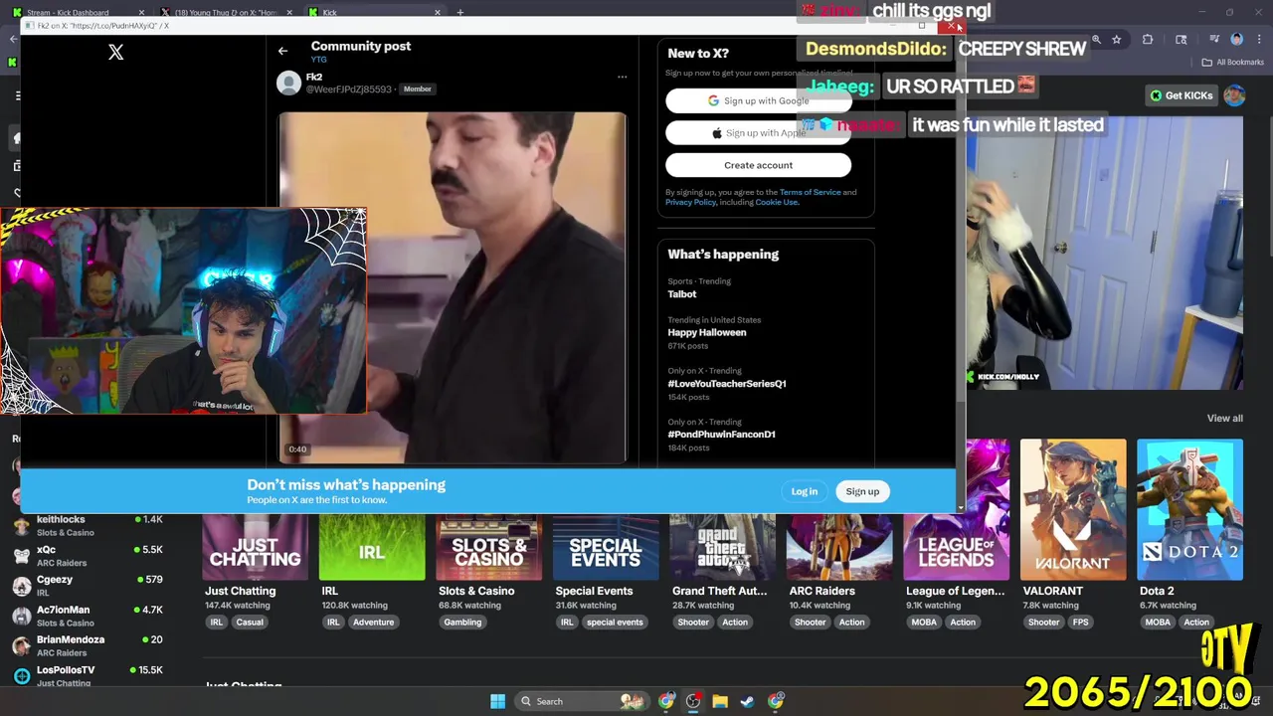Click the Sign up button on X banner

(x=862, y=491)
